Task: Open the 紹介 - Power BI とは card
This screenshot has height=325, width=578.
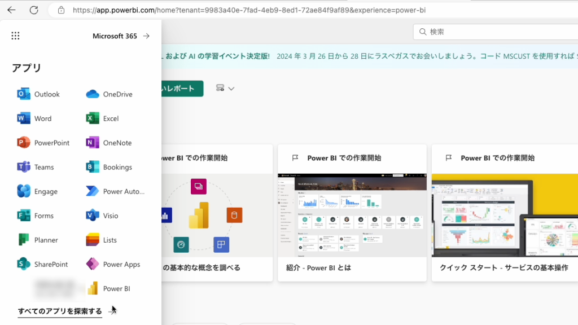Action: point(352,214)
